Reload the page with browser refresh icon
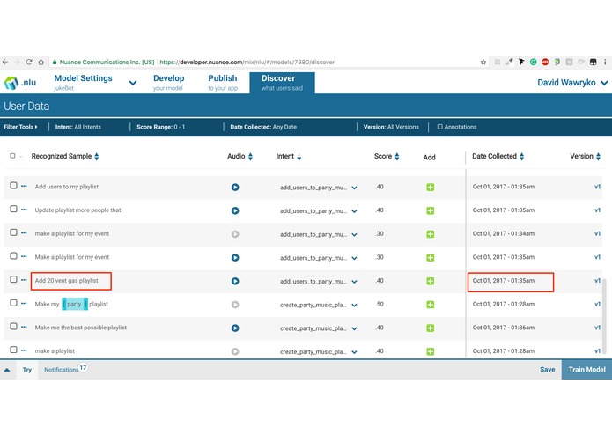Screen dimensions: 612x435 pyautogui.click(x=29, y=62)
